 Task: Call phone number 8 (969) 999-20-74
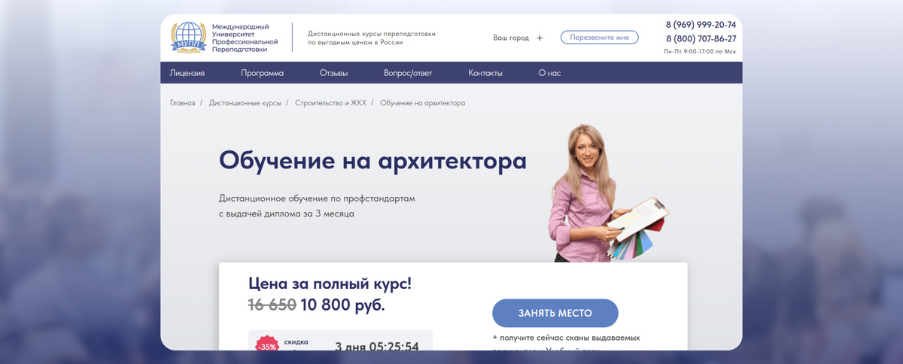[x=701, y=25]
